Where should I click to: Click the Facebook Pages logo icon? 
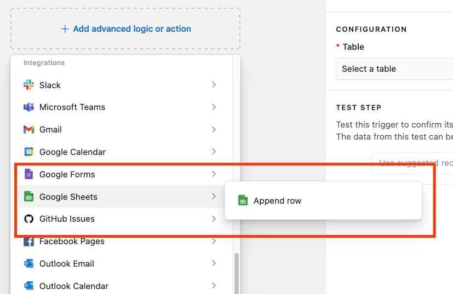point(28,241)
